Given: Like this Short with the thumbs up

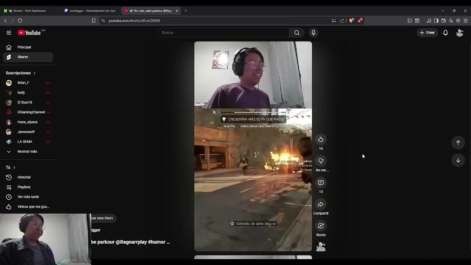Looking at the screenshot, I should 321,139.
